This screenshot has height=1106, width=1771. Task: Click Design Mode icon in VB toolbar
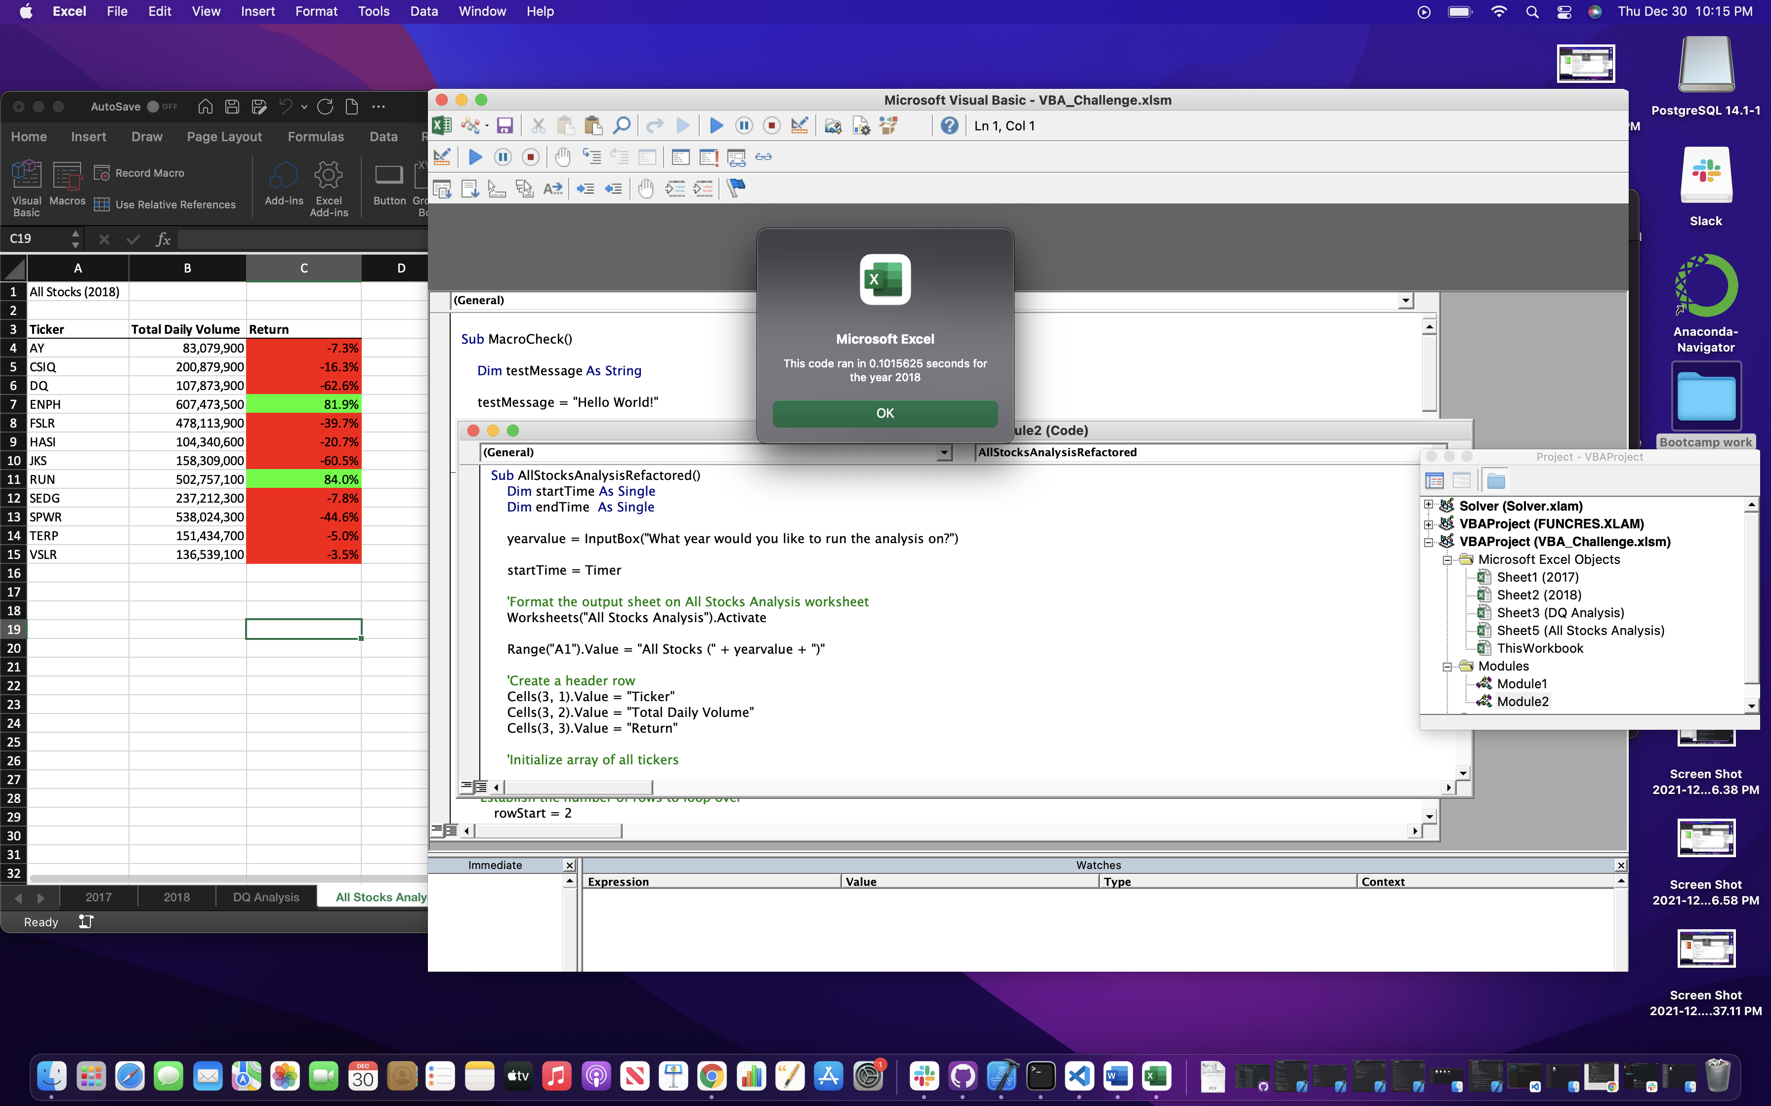[x=799, y=126]
